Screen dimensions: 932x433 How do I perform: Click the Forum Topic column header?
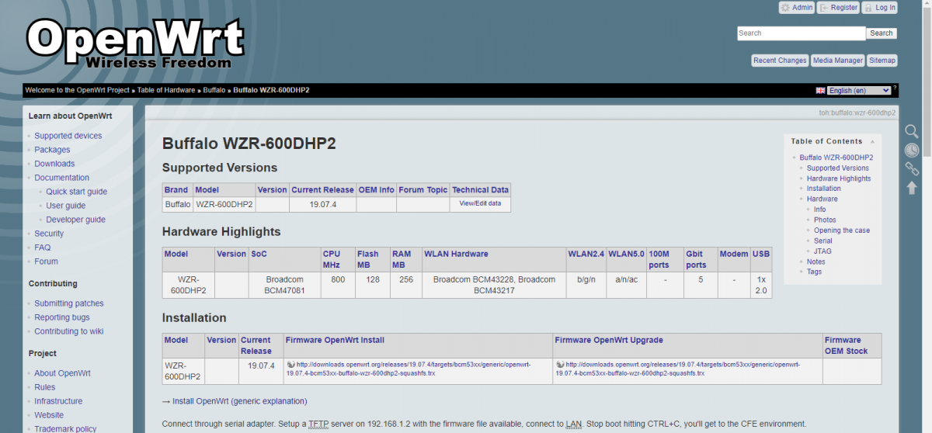coord(423,189)
